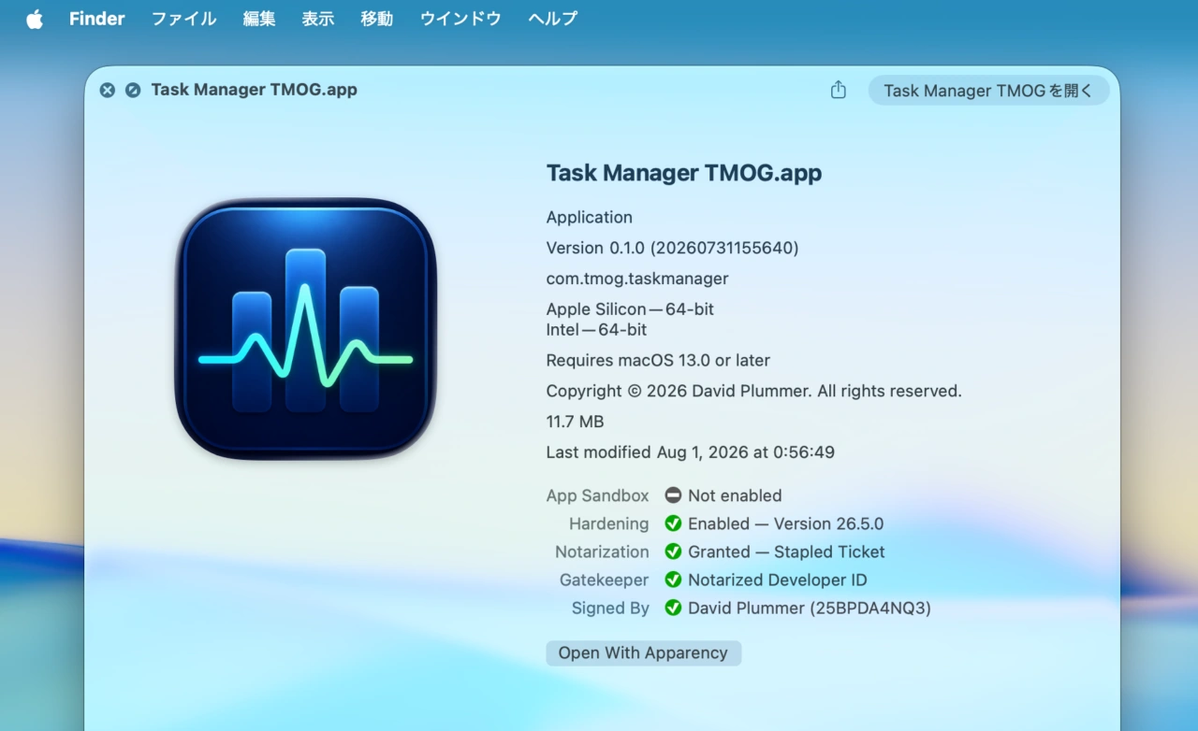Image resolution: width=1198 pixels, height=731 pixels.
Task: Click the Notarization label
Action: point(602,552)
